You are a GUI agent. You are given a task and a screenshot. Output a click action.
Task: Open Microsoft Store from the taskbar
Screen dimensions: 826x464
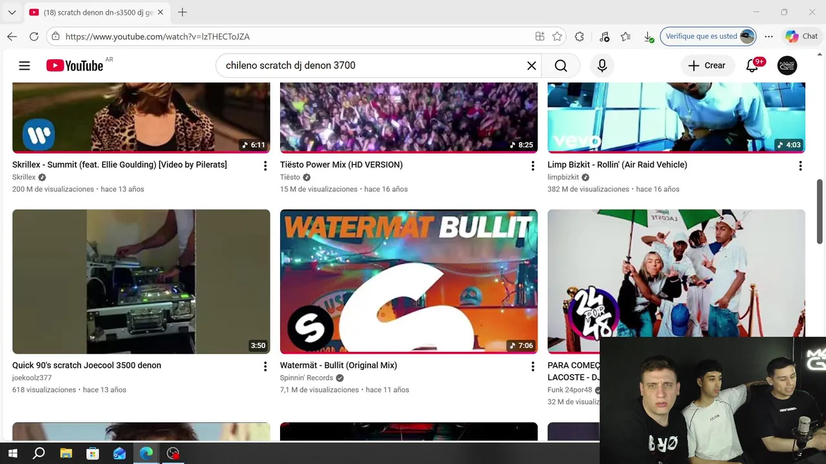(93, 453)
